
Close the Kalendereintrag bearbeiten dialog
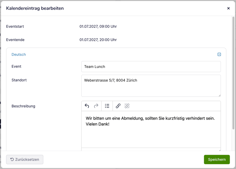228,8
